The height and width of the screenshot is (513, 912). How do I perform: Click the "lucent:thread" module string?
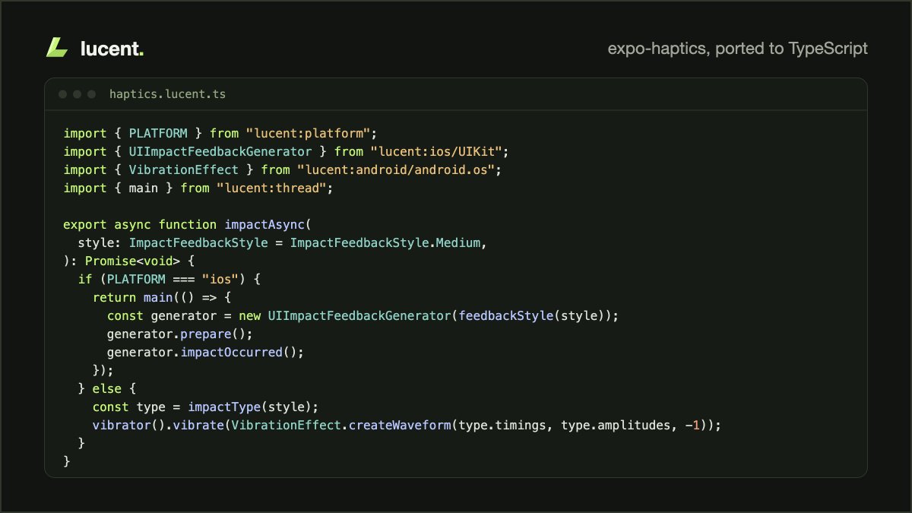point(271,188)
